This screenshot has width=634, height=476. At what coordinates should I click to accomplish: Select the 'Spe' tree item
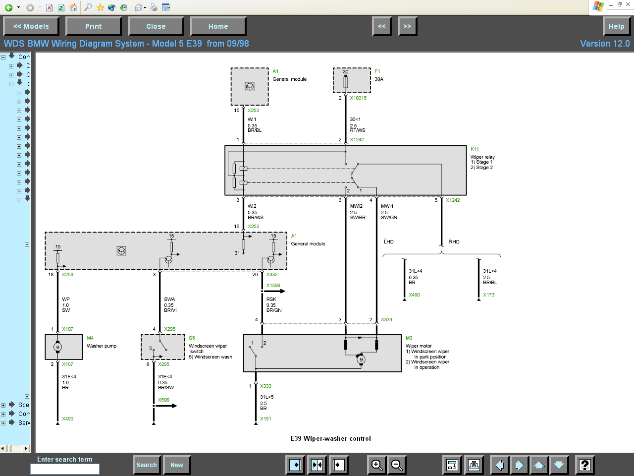[24, 405]
